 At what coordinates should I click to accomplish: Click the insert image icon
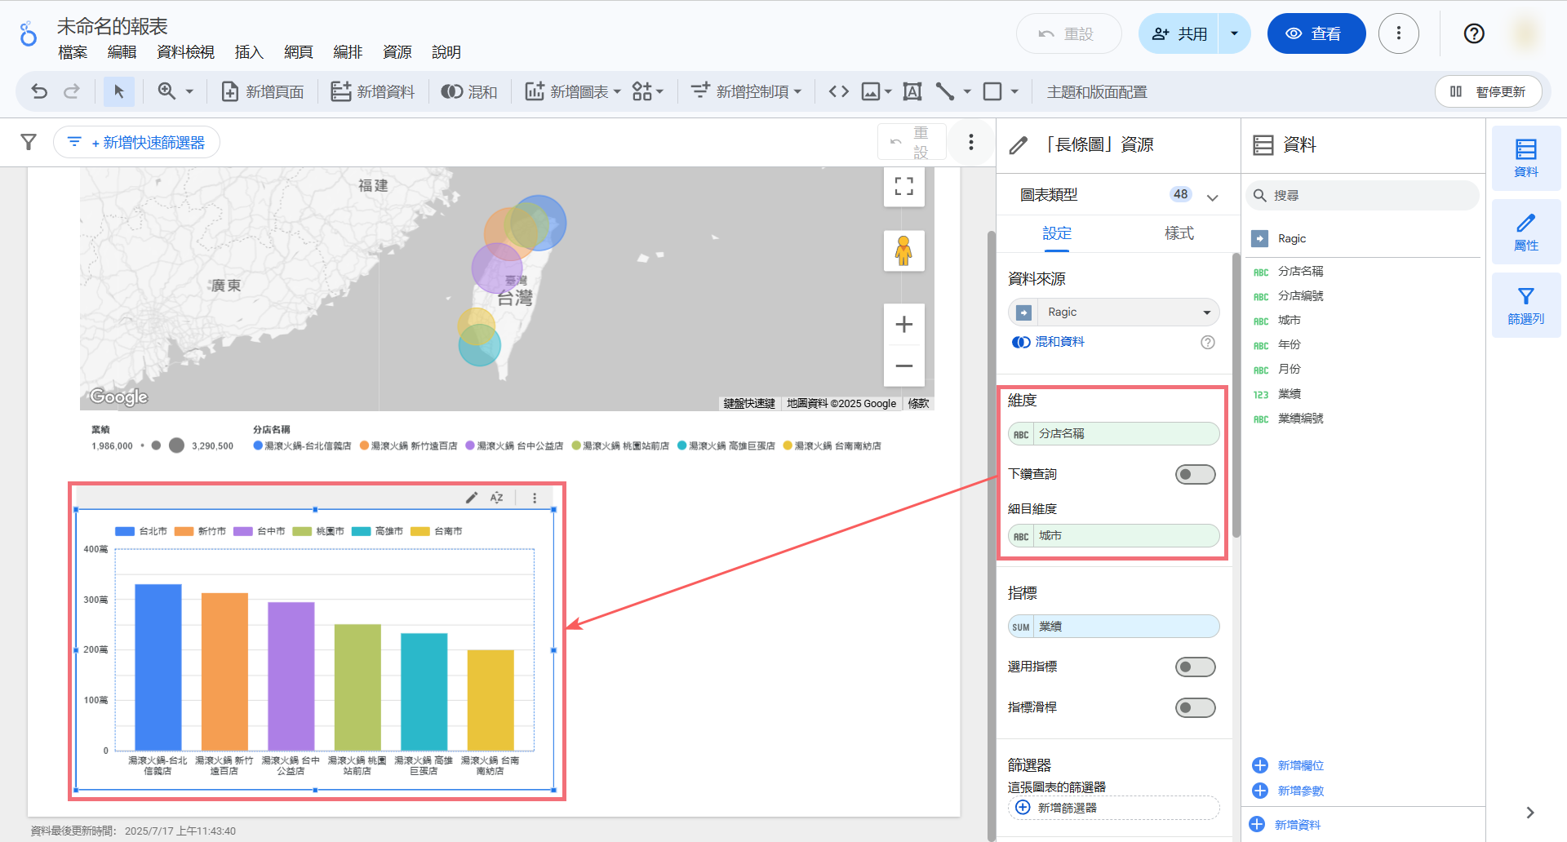click(871, 91)
